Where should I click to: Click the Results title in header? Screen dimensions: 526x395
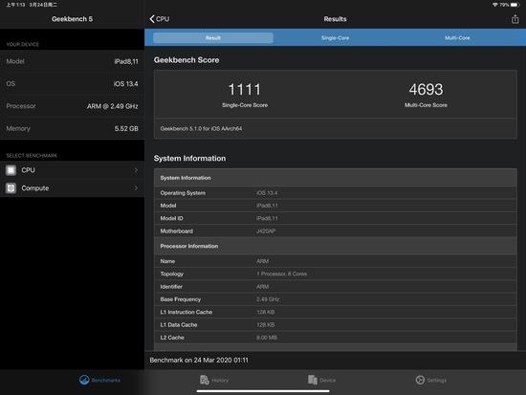click(335, 19)
